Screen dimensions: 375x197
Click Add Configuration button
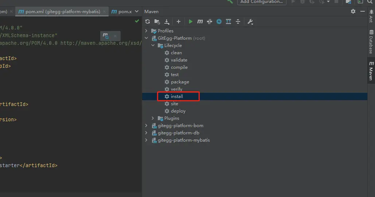[261, 2]
